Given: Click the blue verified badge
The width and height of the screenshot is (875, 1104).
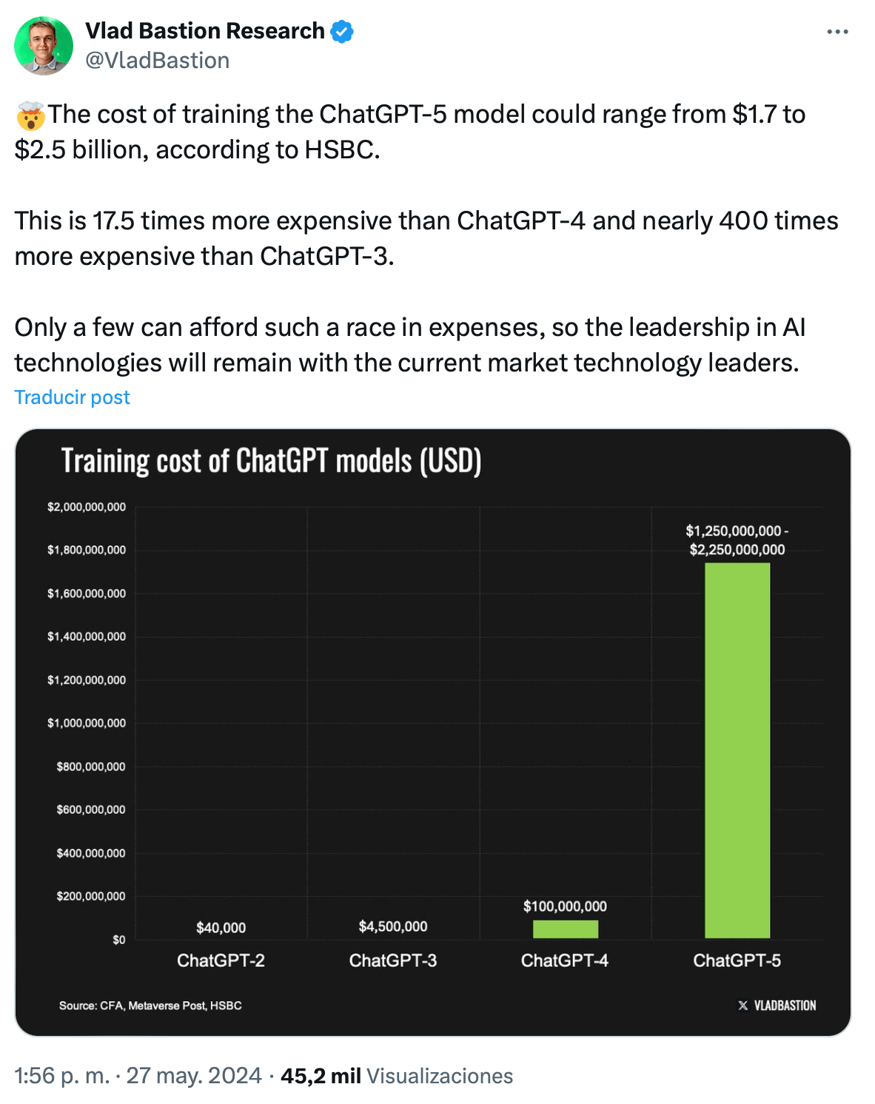Looking at the screenshot, I should 341,32.
